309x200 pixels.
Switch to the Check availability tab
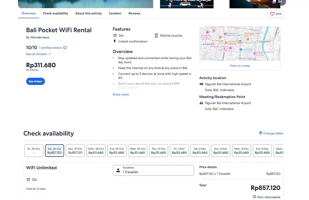pyautogui.click(x=56, y=14)
